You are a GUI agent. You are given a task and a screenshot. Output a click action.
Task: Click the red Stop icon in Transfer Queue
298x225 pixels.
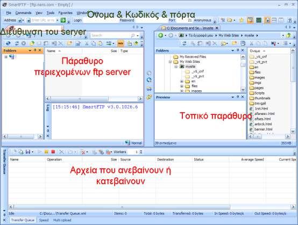pyautogui.click(x=53, y=152)
